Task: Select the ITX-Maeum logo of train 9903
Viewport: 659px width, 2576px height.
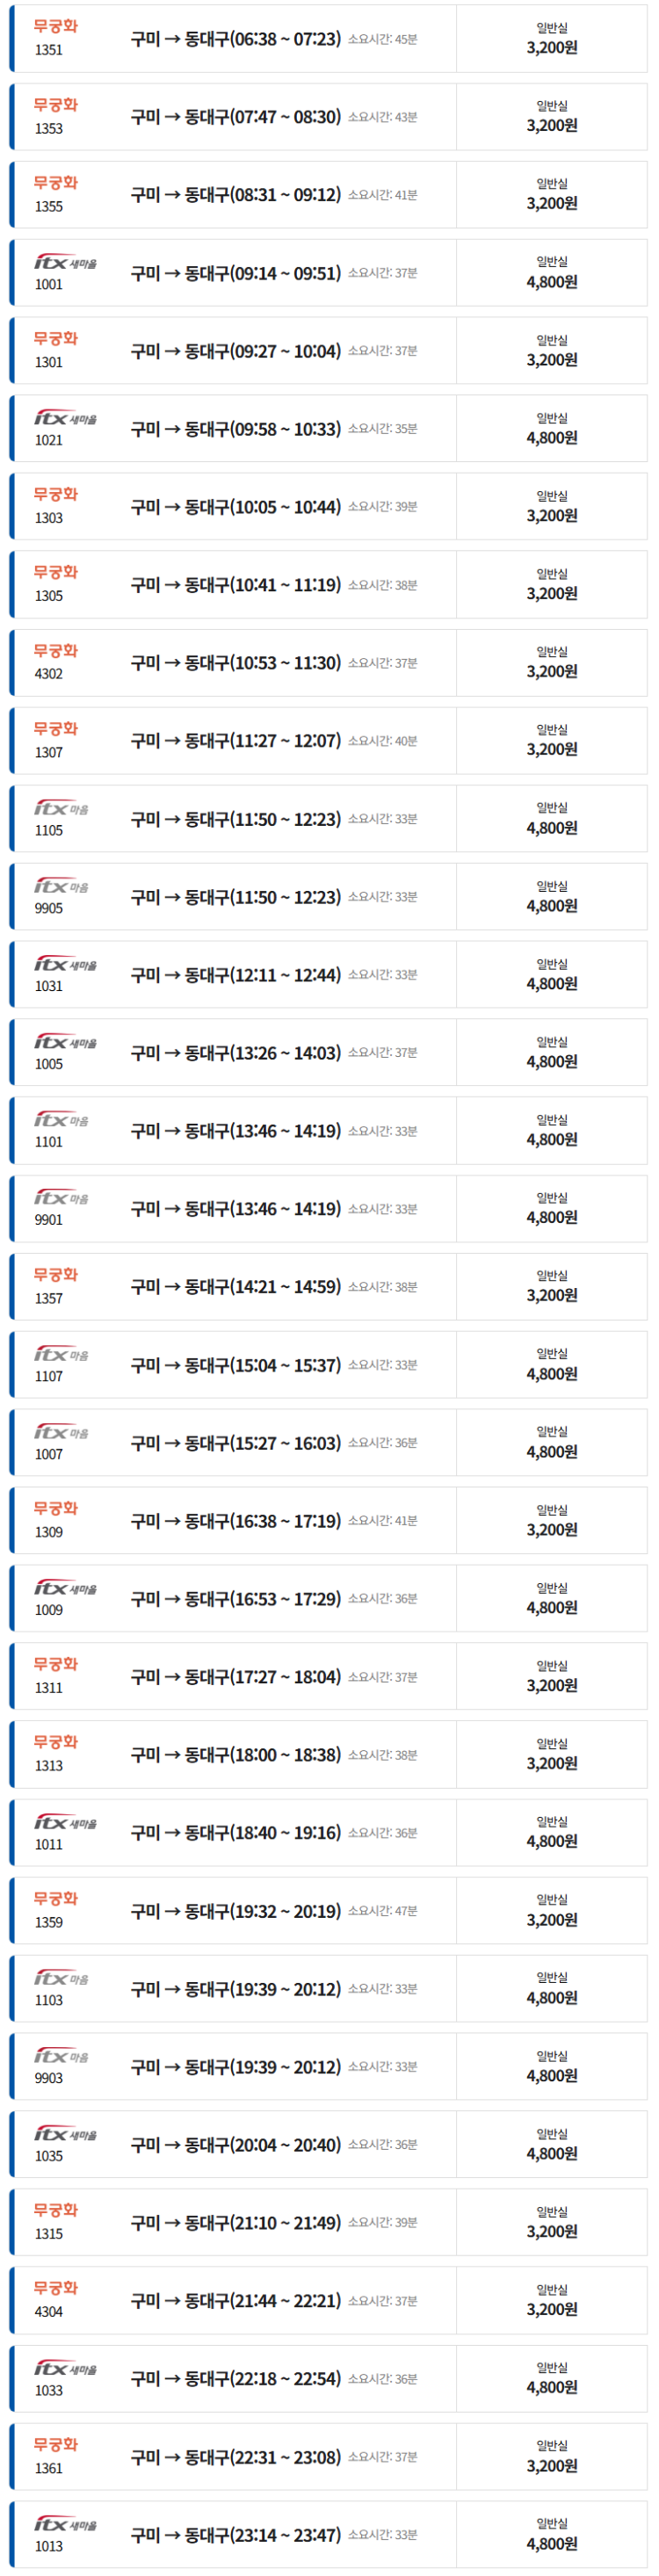Action: [61, 2057]
